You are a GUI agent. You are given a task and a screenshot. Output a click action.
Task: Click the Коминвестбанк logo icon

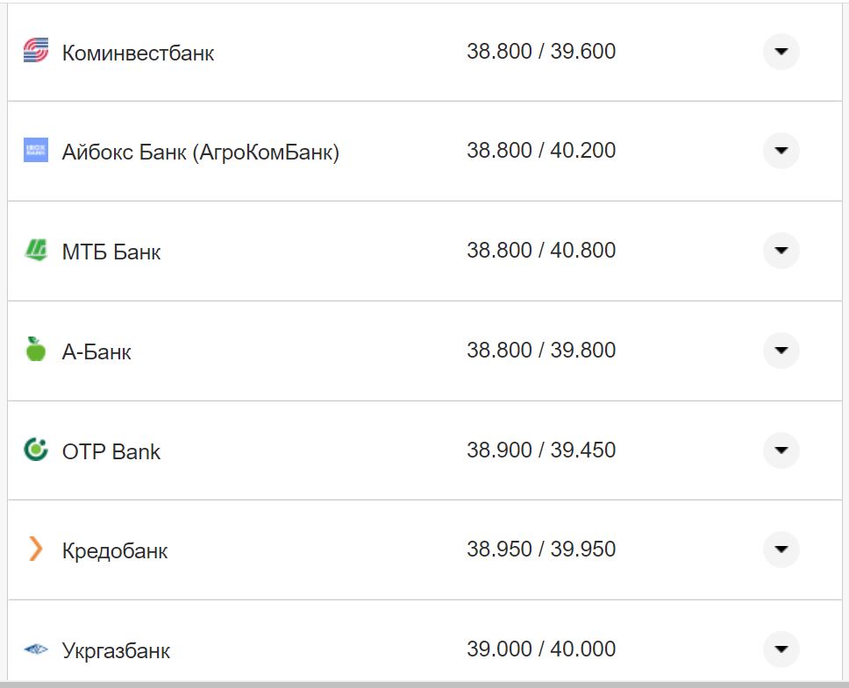coord(36,51)
